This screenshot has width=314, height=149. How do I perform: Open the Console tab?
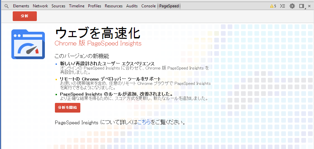pyautogui.click(x=148, y=6)
